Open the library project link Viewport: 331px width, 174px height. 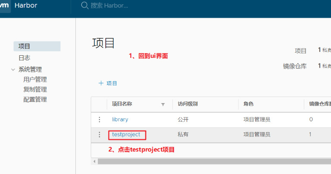[x=120, y=120]
